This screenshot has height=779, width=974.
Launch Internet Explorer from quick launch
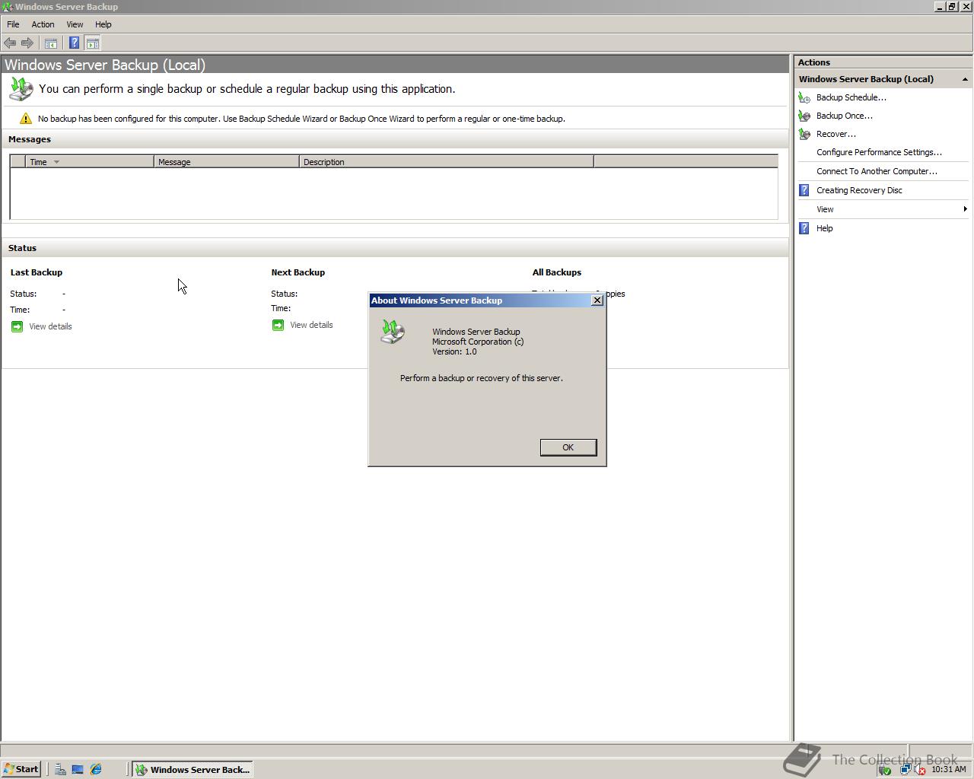point(96,769)
